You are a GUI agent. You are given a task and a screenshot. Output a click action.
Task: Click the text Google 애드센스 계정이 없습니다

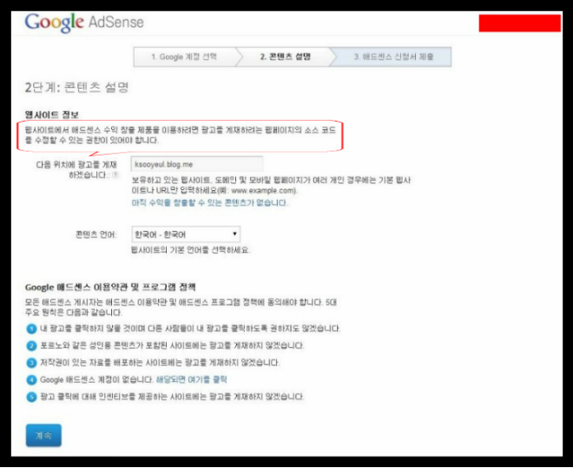click(96, 379)
